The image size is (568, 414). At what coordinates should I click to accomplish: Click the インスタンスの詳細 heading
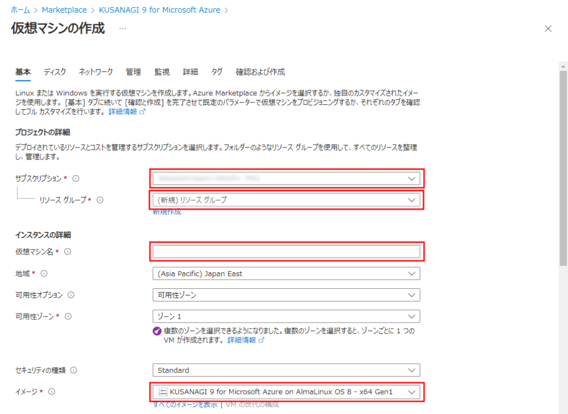pos(43,235)
